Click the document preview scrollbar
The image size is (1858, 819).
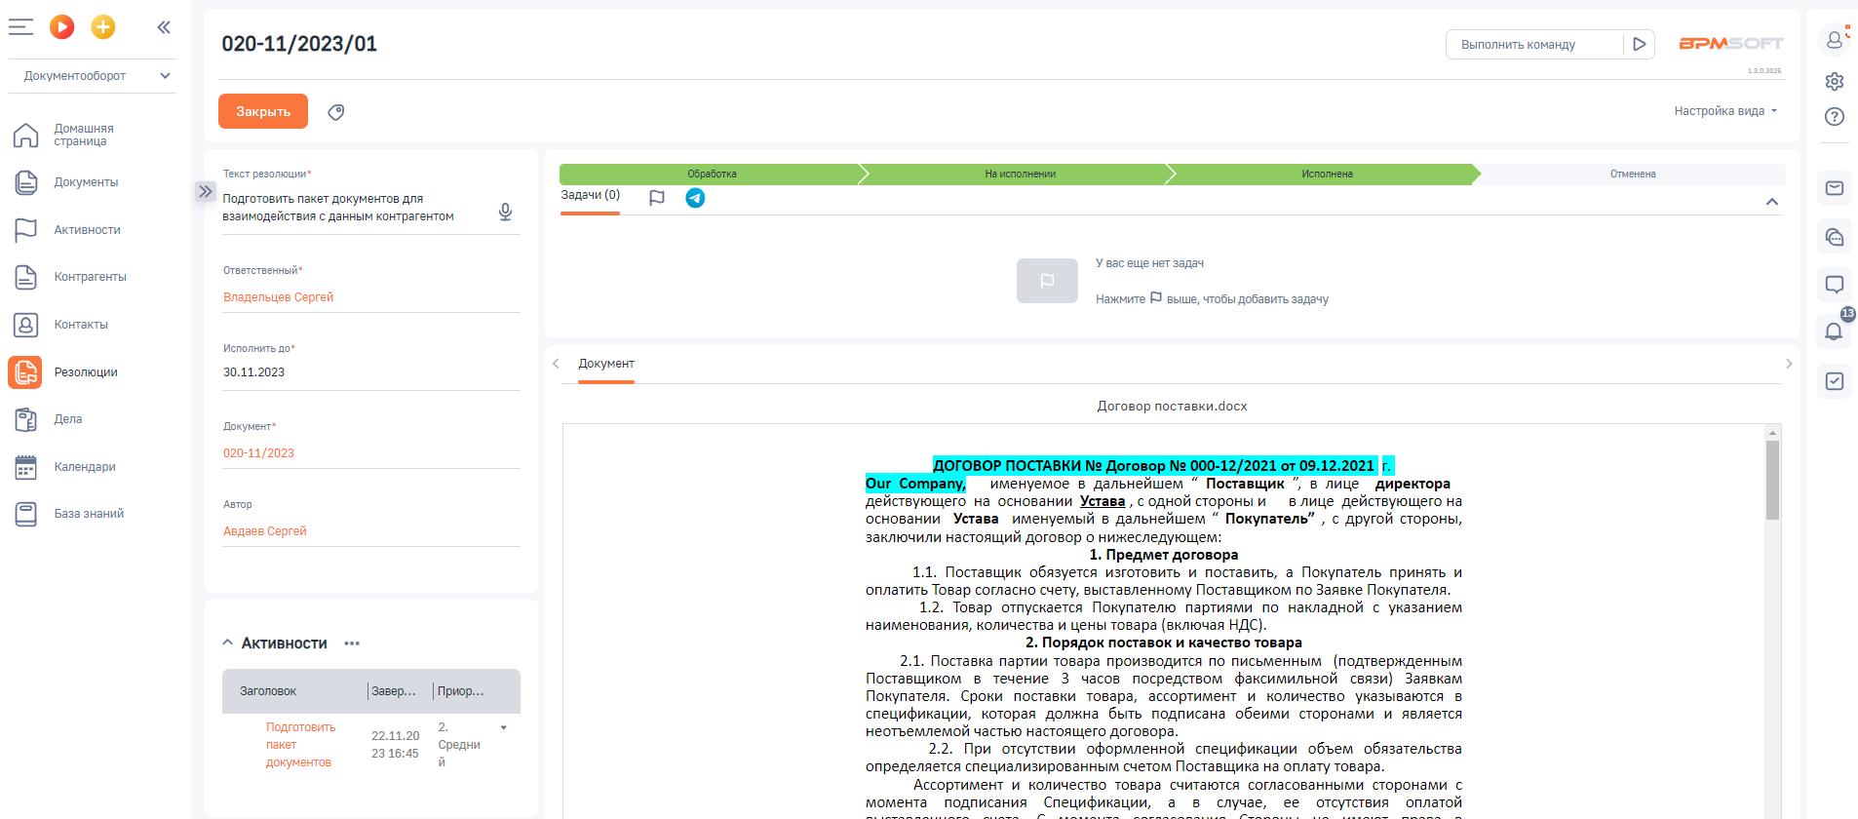[x=1772, y=480]
